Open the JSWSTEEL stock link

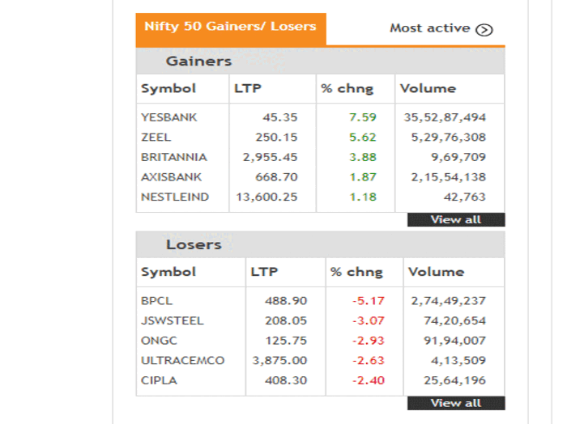point(172,320)
